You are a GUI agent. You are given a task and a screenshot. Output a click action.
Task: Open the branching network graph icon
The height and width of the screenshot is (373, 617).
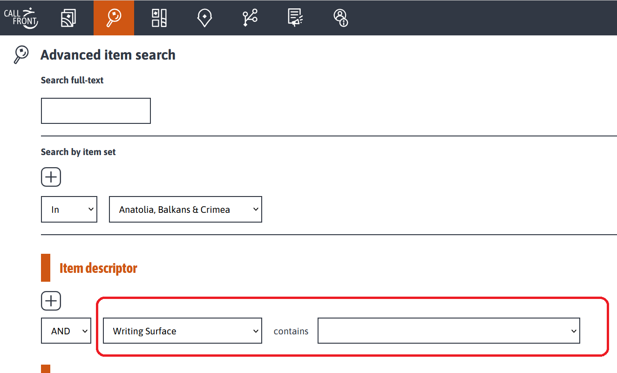[x=250, y=18]
